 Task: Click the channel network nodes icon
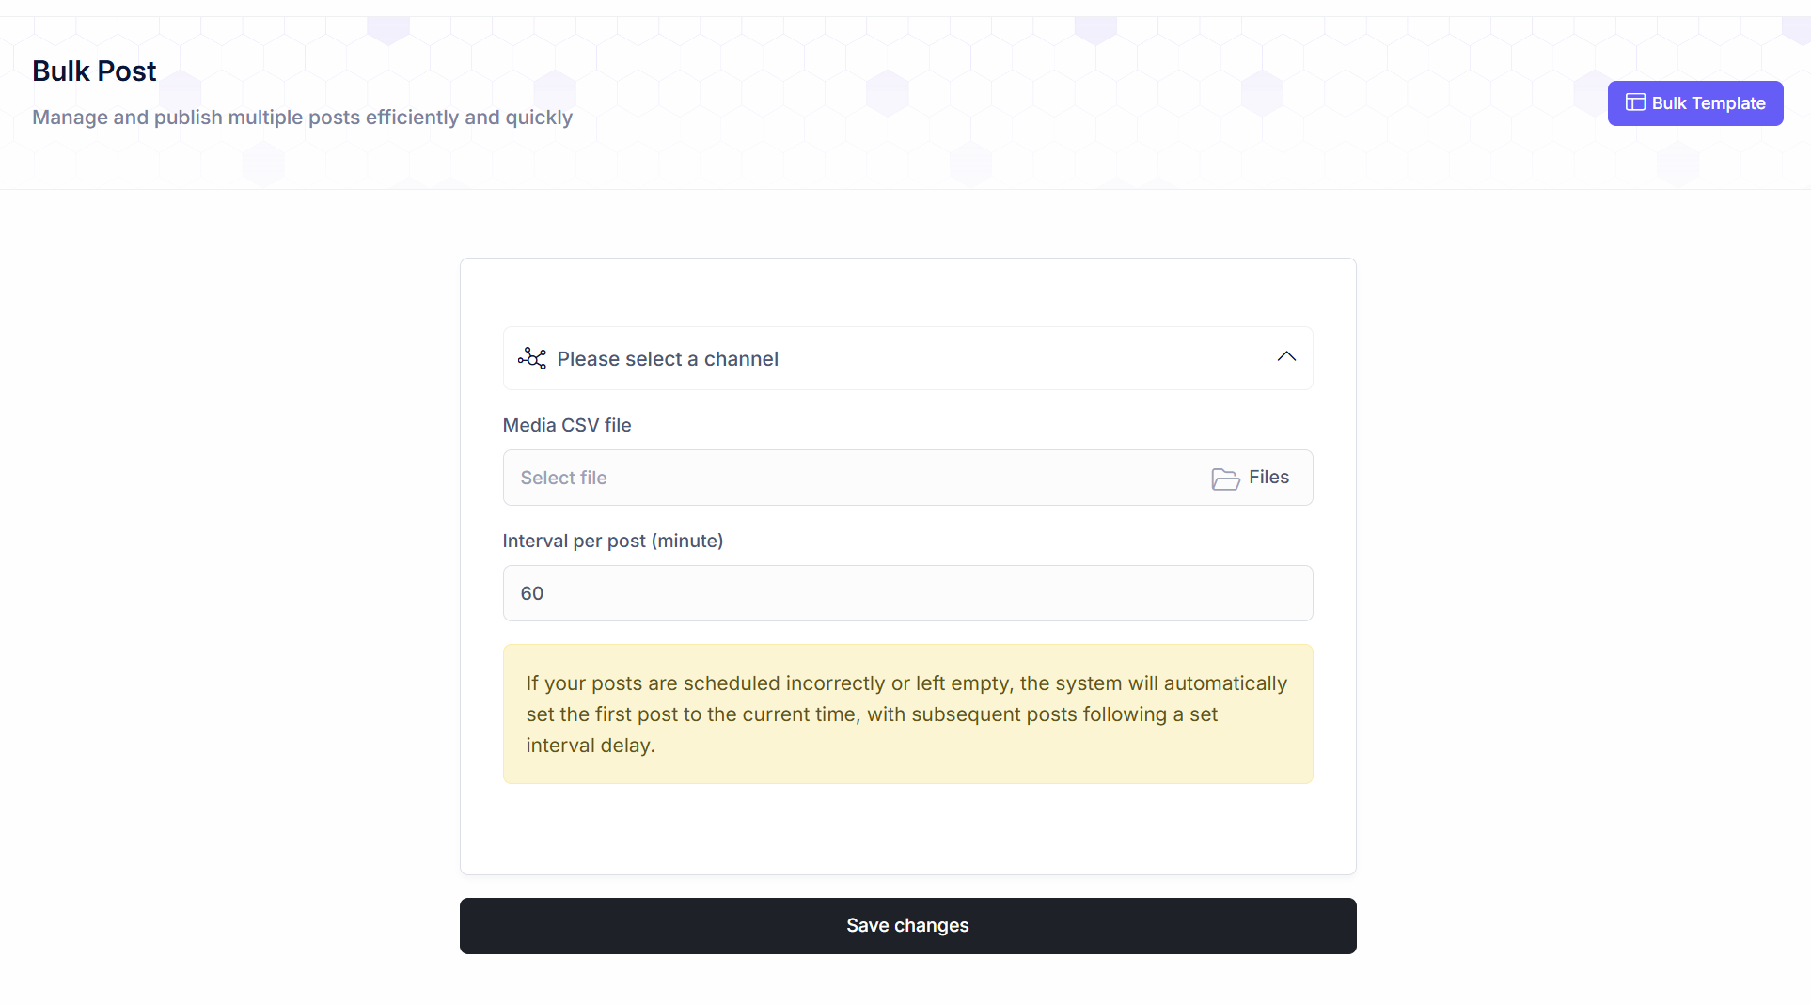click(x=531, y=358)
